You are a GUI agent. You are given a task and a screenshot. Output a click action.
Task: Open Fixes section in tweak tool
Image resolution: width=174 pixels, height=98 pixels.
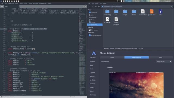pos(91,69)
